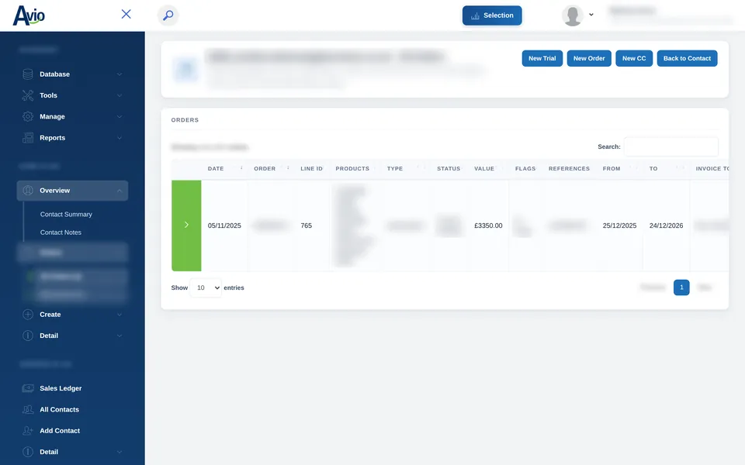Click the Create plus icon
The image size is (745, 465).
28,315
